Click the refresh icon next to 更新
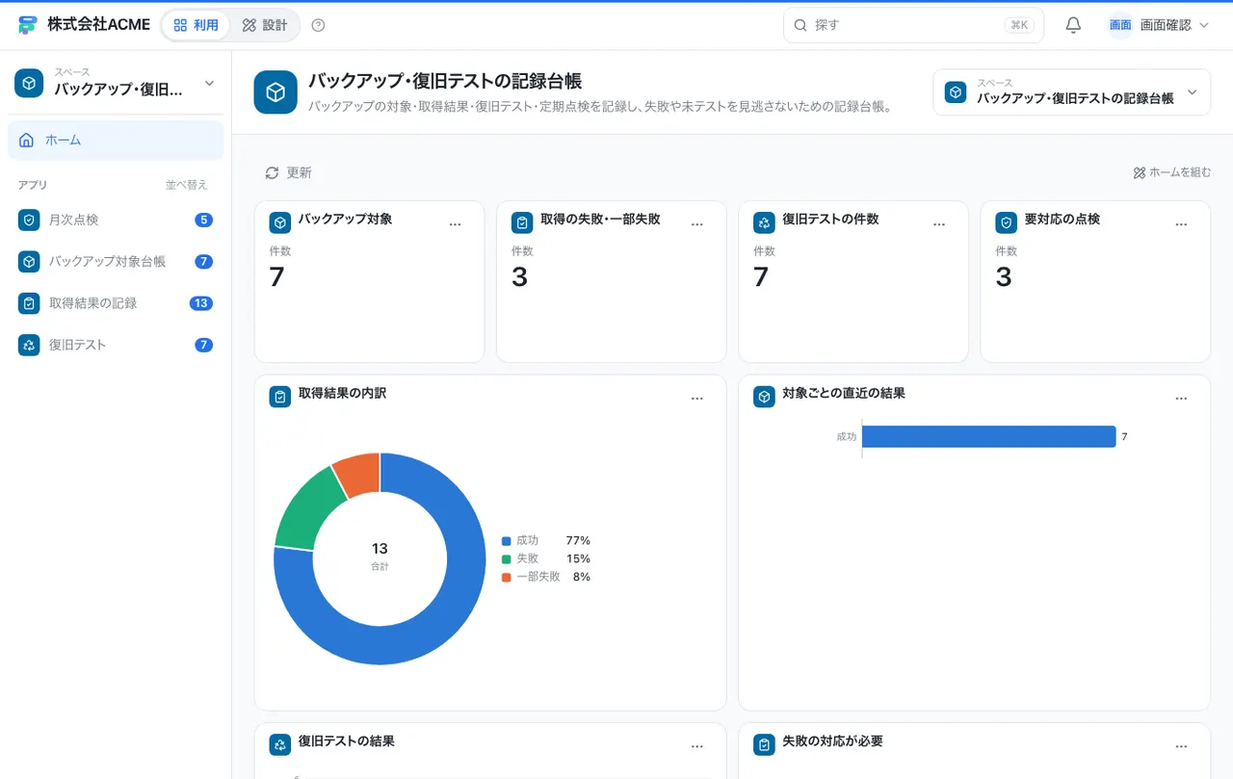The width and height of the screenshot is (1233, 779). pos(272,172)
